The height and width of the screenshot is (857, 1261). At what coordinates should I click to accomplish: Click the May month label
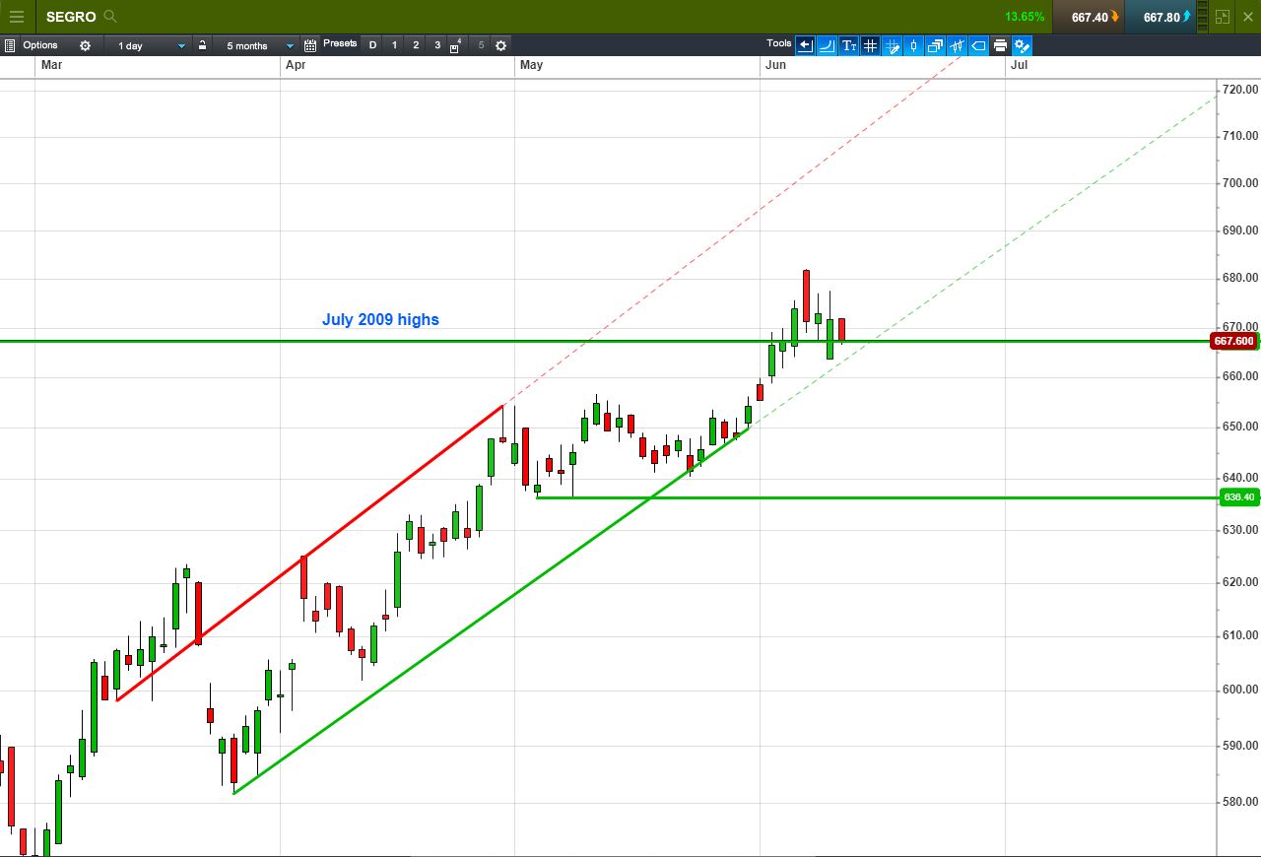point(532,65)
